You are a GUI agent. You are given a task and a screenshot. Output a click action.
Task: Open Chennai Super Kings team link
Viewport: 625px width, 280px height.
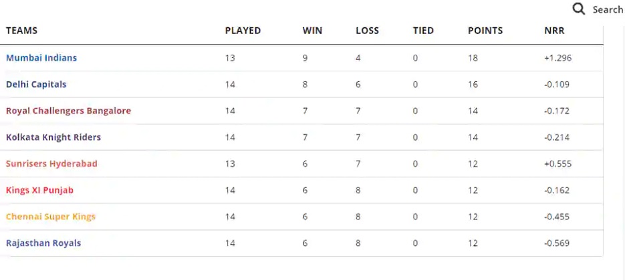pyautogui.click(x=51, y=217)
